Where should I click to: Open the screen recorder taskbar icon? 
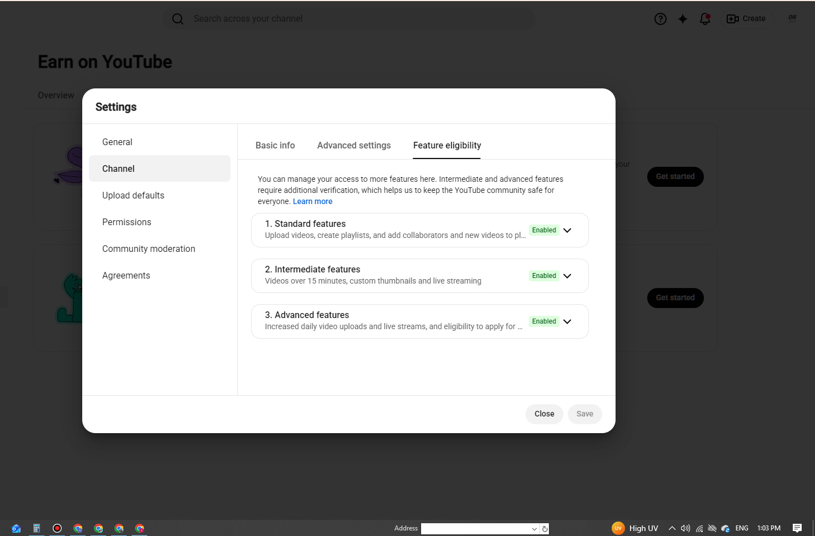(x=57, y=528)
